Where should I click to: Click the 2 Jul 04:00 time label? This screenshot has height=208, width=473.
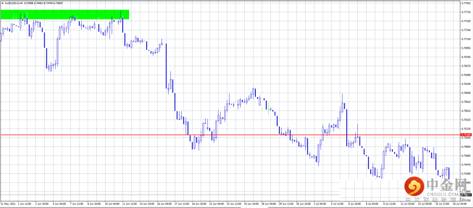click(x=321, y=204)
